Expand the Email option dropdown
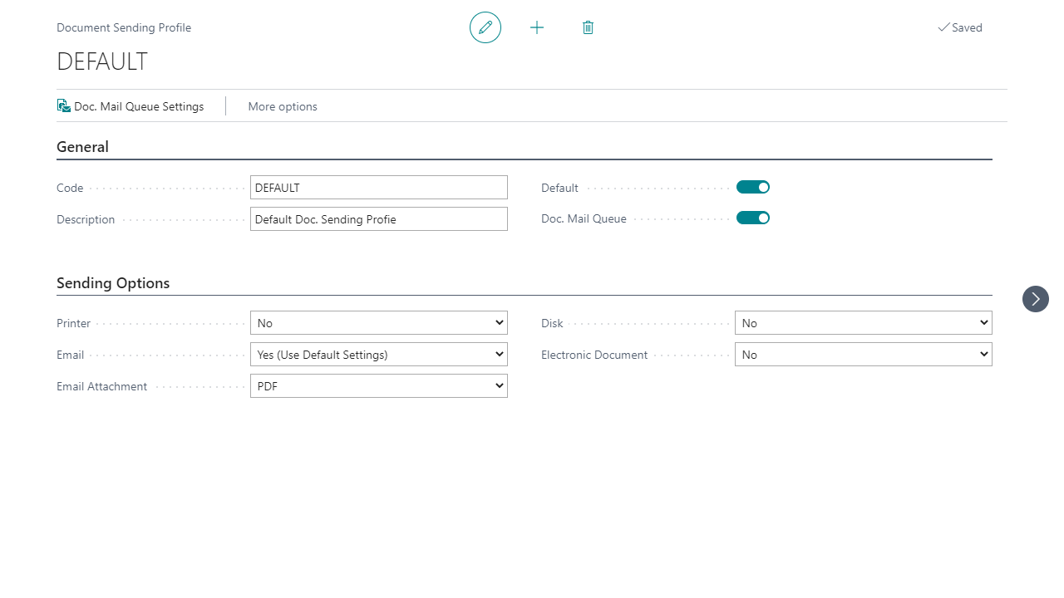1064x598 pixels. [x=378, y=355]
